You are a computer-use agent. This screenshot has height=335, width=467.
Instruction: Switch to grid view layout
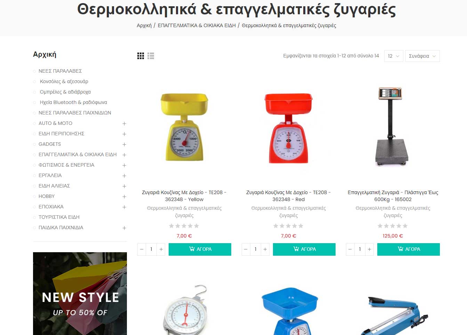(x=140, y=56)
